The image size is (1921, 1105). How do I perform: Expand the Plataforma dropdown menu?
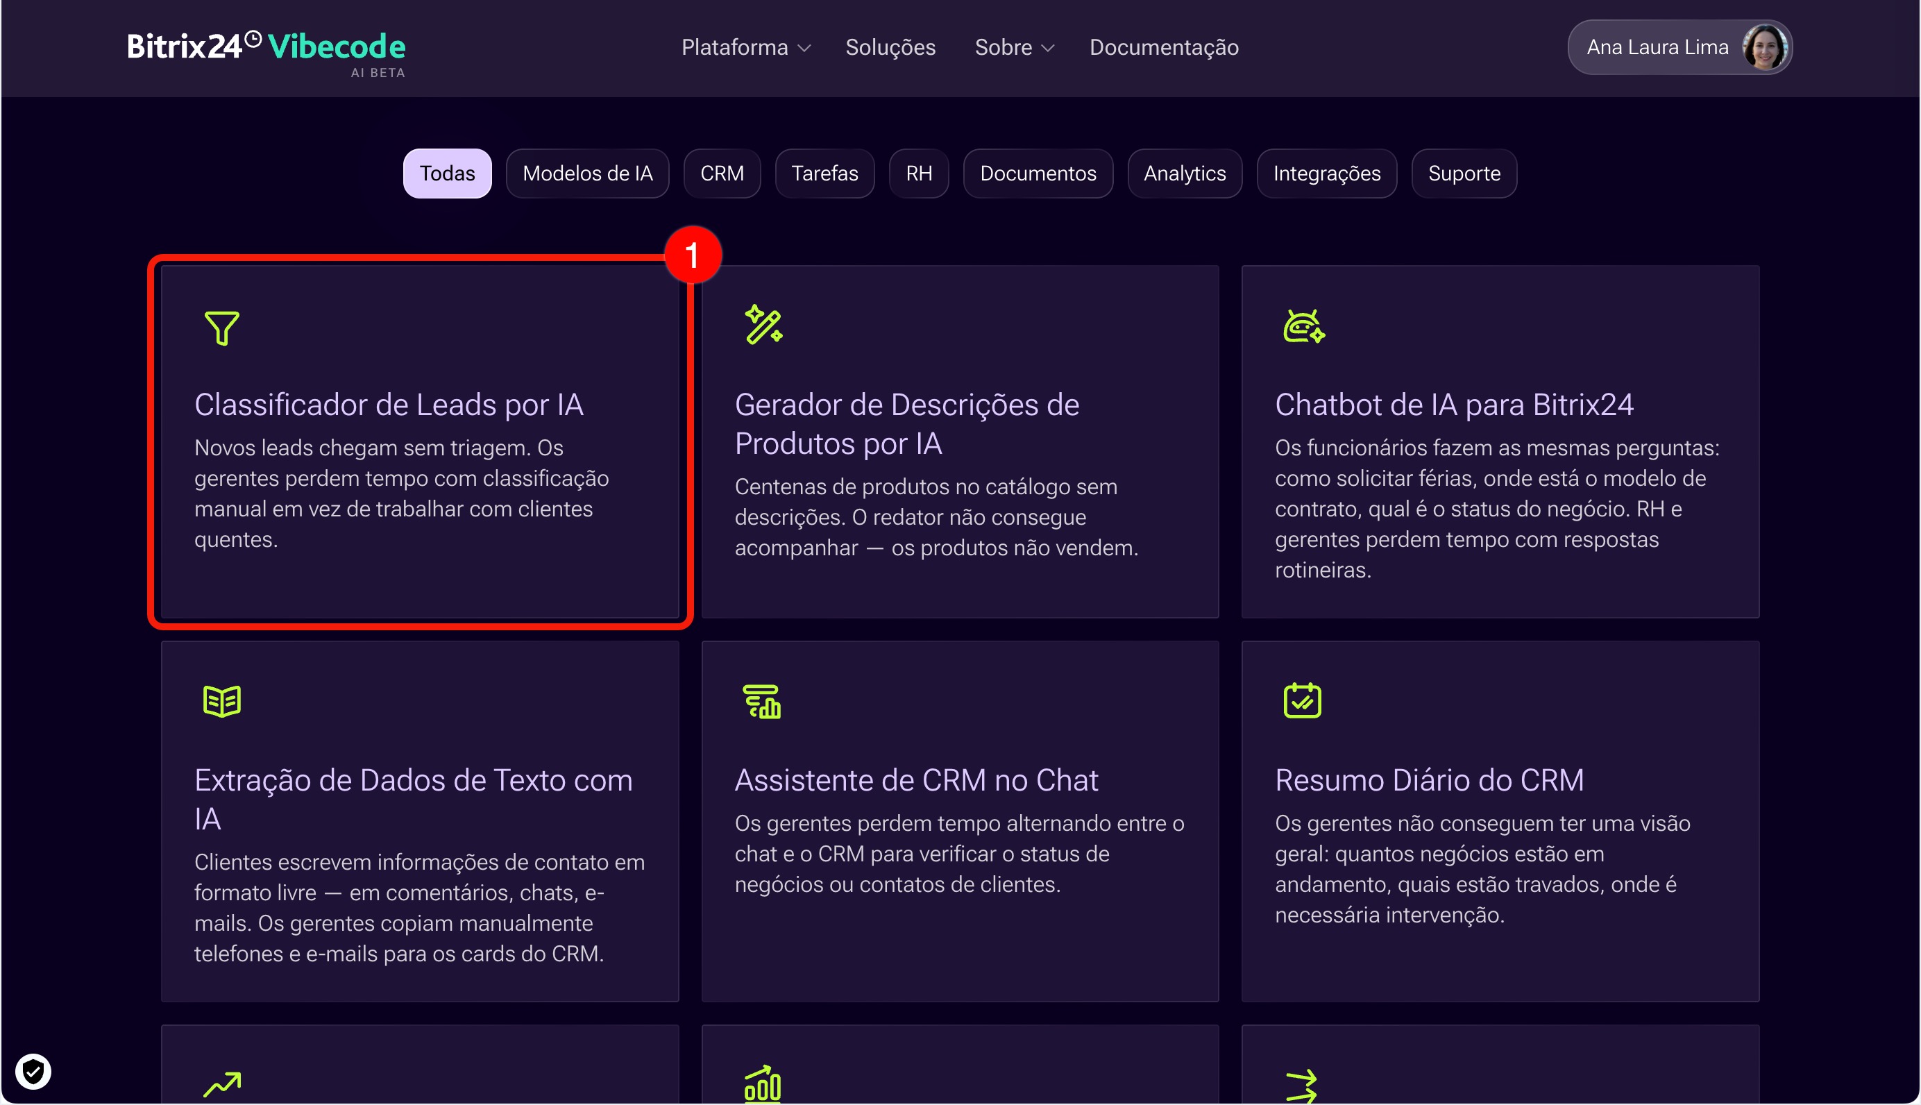tap(746, 47)
